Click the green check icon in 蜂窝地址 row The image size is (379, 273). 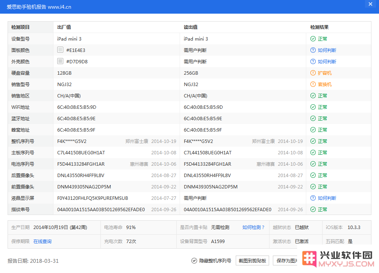(313, 130)
